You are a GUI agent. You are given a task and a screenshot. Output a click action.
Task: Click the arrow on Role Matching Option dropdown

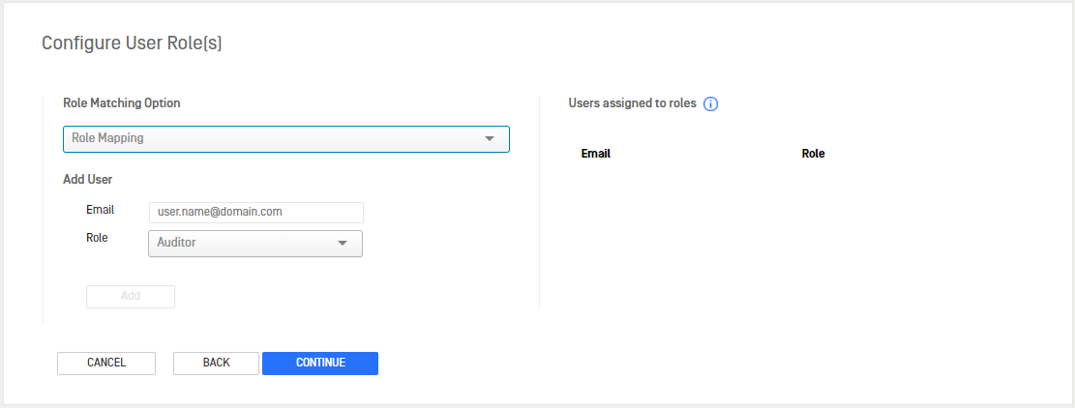point(490,139)
